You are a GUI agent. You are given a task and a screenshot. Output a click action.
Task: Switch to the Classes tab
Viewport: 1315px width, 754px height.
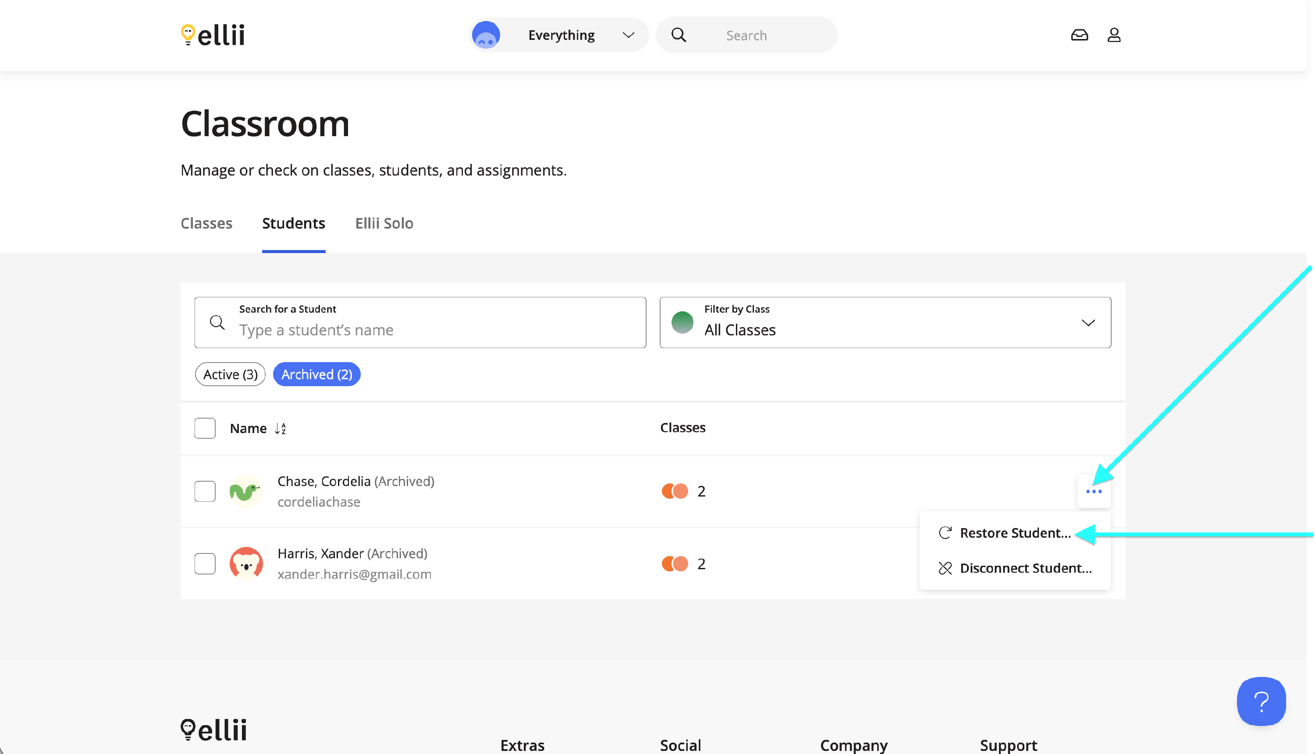(206, 223)
